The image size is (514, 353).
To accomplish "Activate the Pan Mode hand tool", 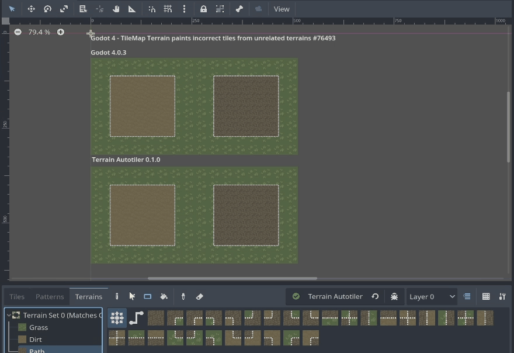I will point(116,9).
